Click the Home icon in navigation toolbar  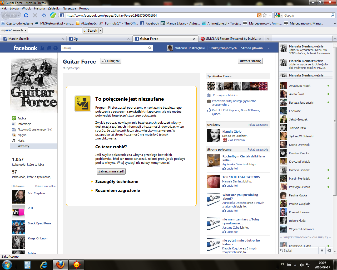(x=44, y=15)
